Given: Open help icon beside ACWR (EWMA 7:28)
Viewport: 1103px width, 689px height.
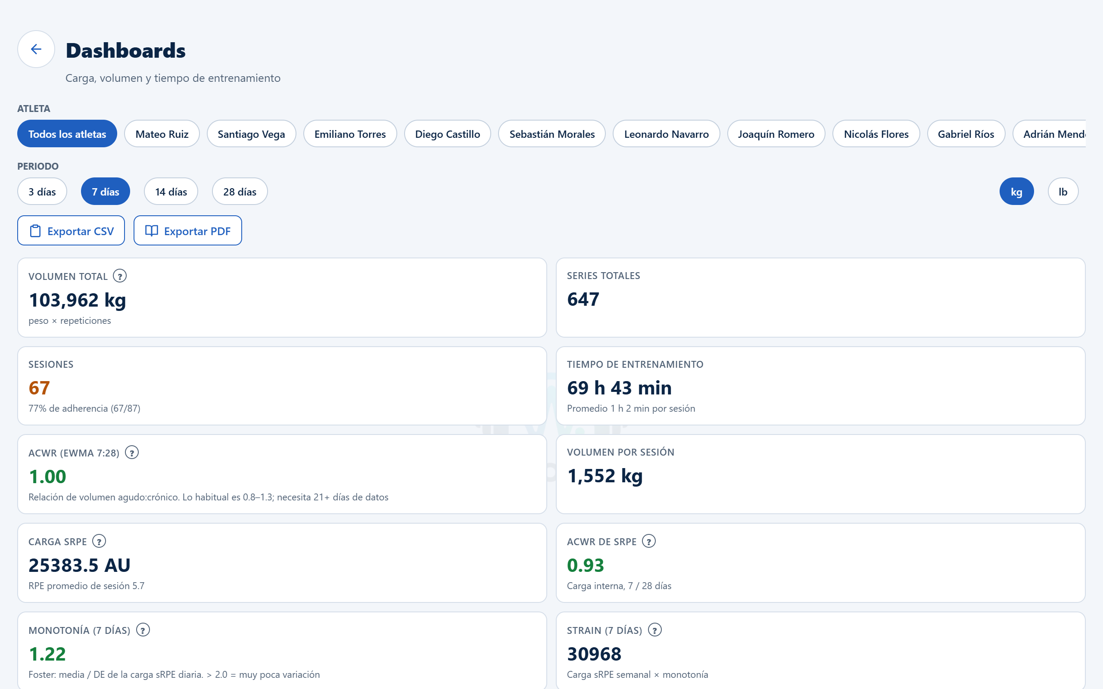Looking at the screenshot, I should click(x=132, y=453).
